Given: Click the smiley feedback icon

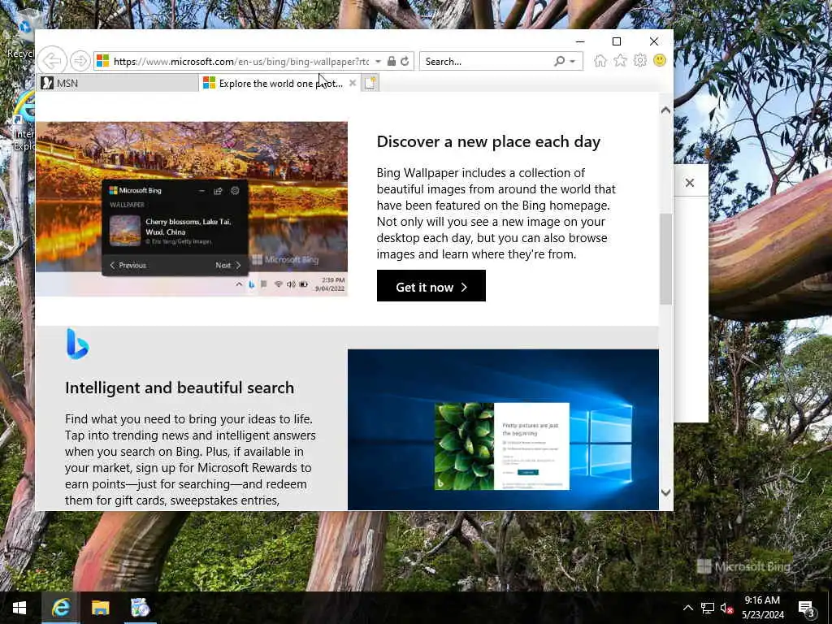Looking at the screenshot, I should coord(660,60).
